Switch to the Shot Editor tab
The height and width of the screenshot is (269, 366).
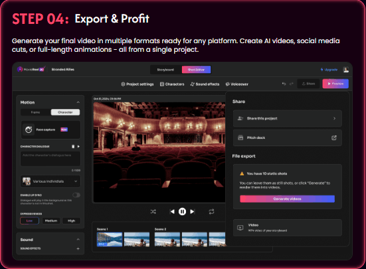click(197, 70)
